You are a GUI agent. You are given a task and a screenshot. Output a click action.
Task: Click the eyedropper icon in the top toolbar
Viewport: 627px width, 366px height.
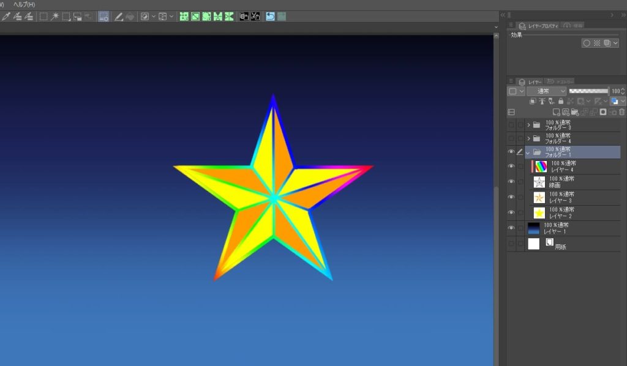tap(6, 17)
